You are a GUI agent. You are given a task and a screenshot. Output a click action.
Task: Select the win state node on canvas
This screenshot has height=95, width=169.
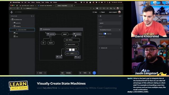point(77,57)
